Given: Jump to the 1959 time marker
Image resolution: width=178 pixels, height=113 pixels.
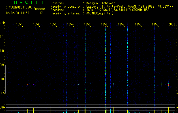Looking at the screenshot, I should pyautogui.click(x=155, y=24).
